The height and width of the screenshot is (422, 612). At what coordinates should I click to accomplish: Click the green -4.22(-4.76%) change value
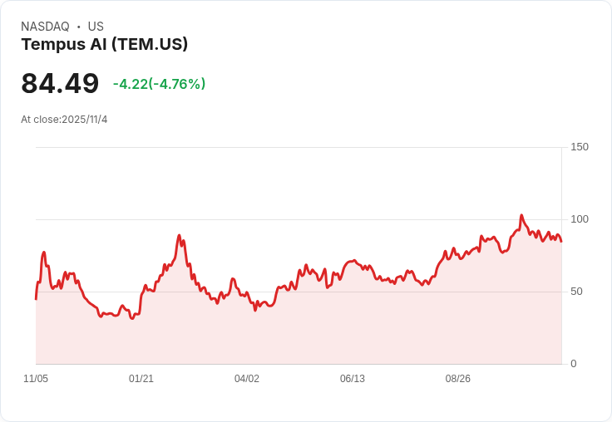click(x=159, y=84)
